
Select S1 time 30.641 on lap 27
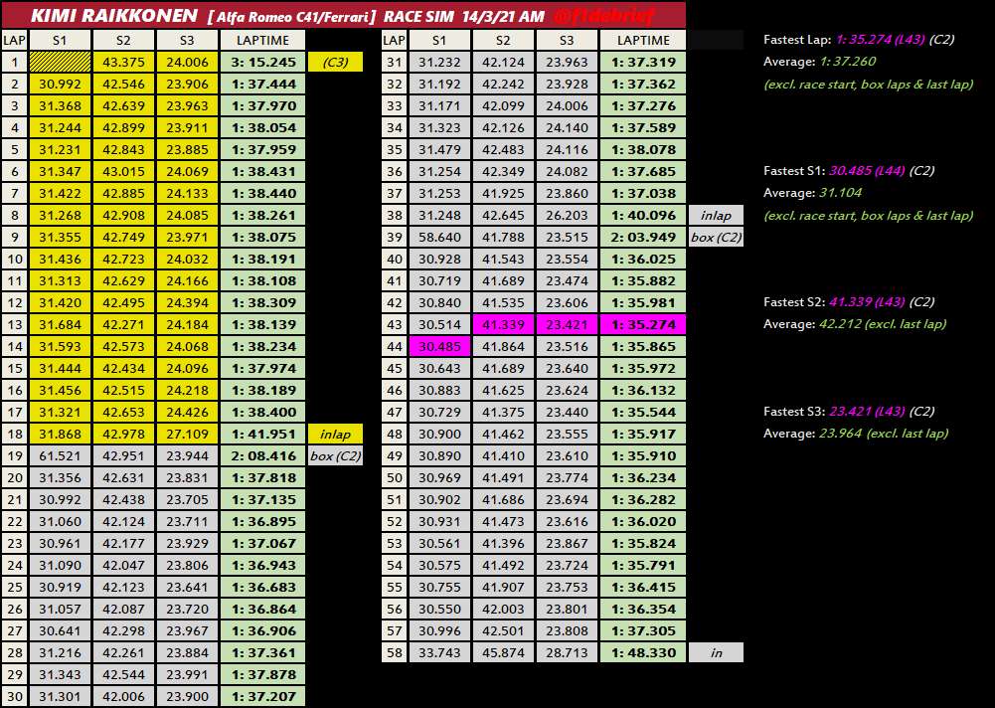coord(60,631)
